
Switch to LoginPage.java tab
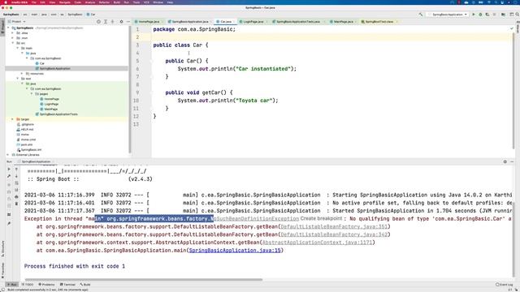[253, 22]
